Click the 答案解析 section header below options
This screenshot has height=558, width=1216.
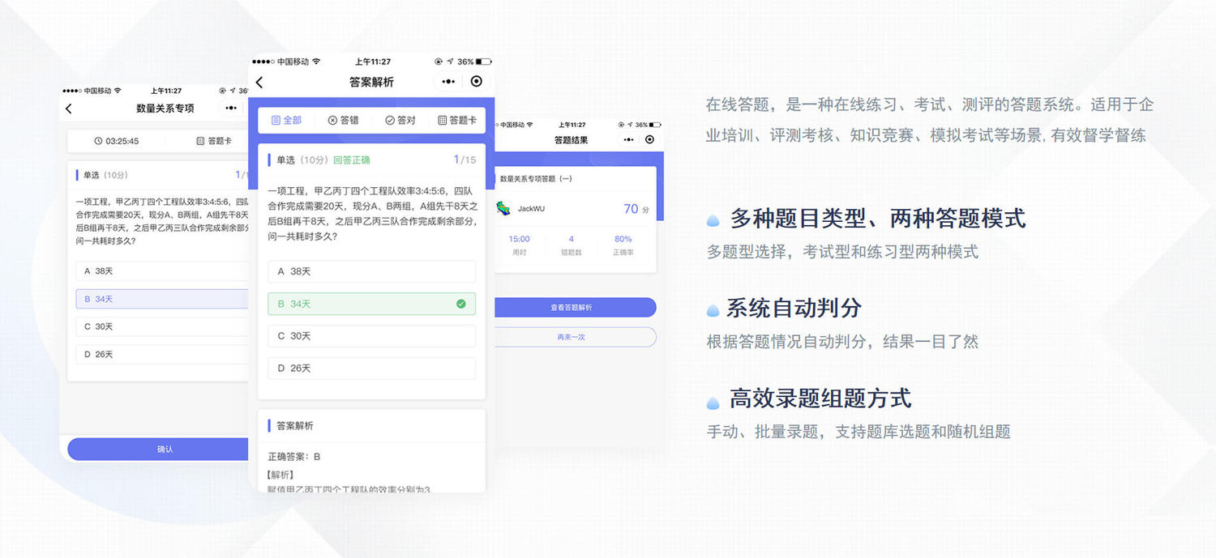(x=295, y=426)
